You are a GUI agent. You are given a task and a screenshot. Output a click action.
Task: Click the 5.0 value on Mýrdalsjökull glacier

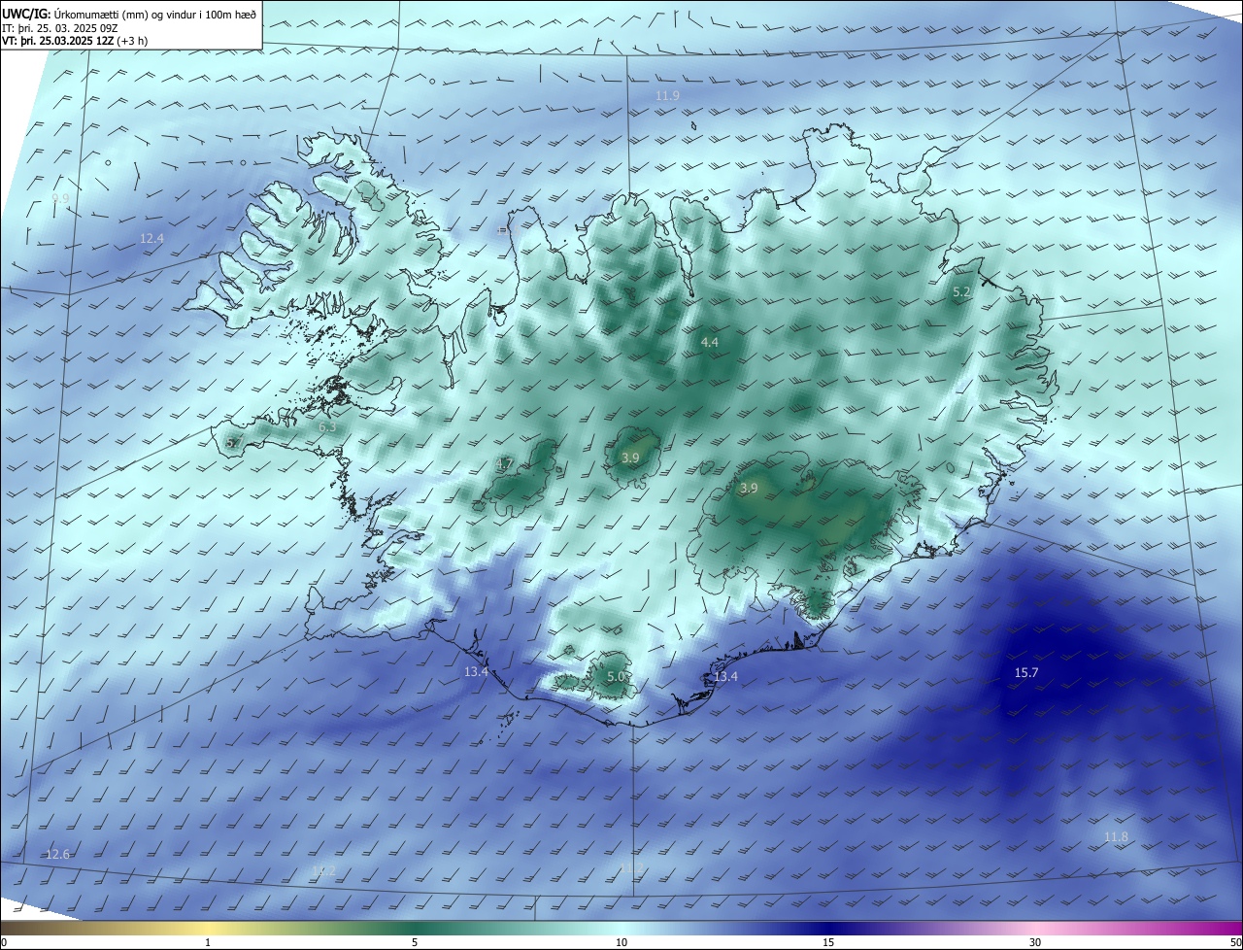(x=616, y=676)
